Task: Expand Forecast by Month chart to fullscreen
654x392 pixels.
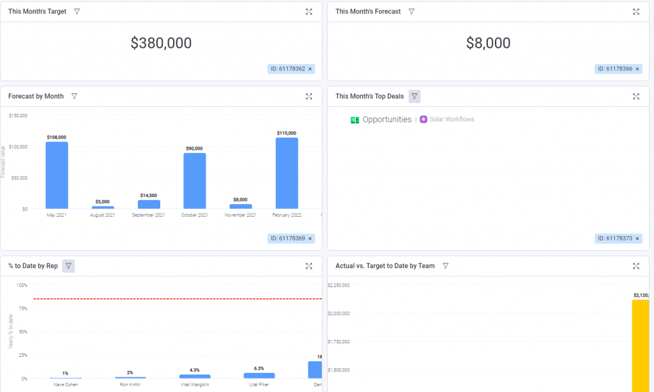Action: point(308,97)
